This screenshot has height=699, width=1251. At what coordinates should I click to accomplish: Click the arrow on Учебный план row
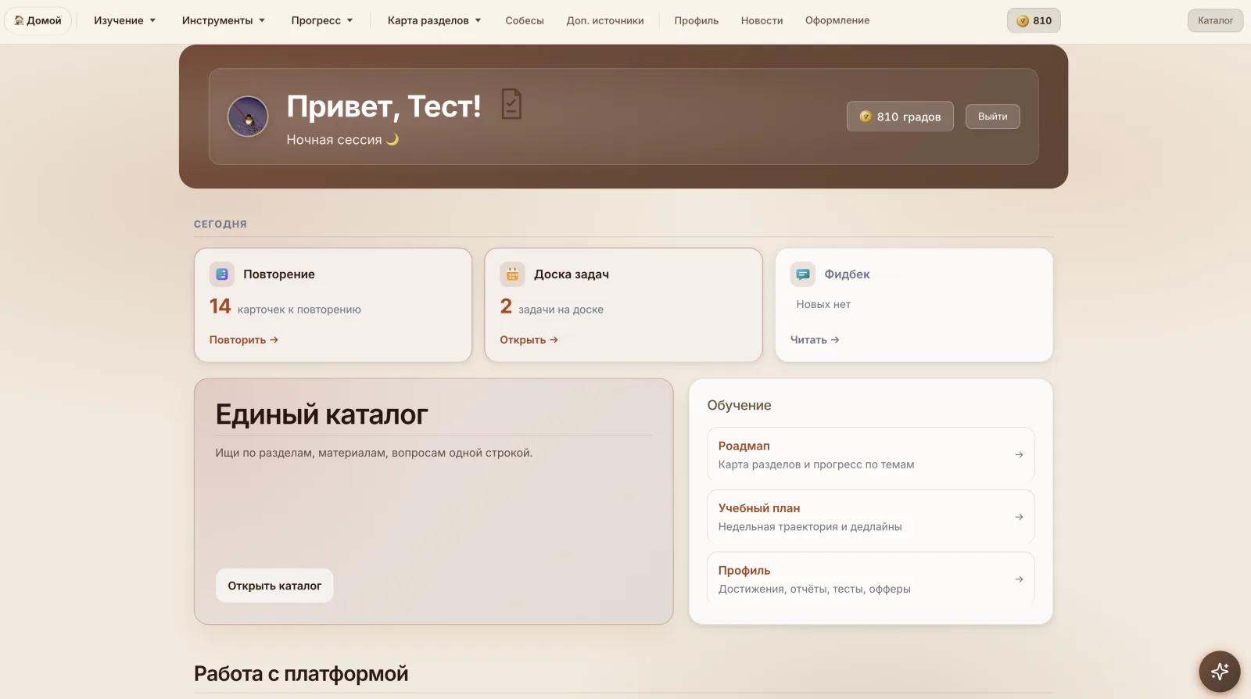point(1019,517)
